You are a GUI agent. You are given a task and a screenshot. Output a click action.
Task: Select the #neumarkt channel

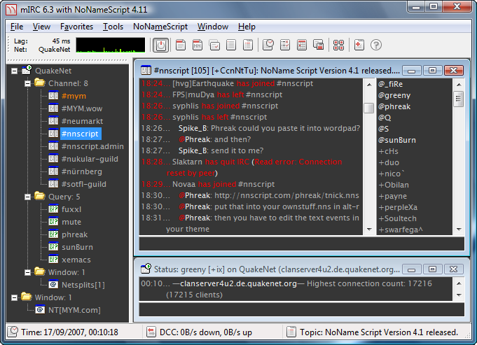(82, 121)
